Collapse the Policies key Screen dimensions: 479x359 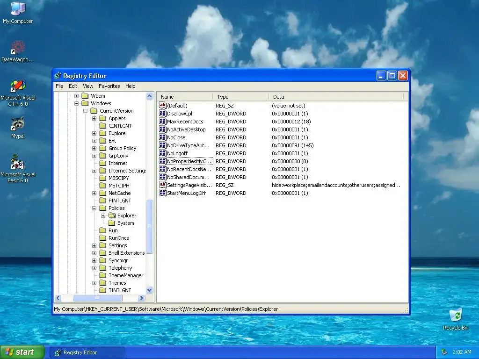94,208
